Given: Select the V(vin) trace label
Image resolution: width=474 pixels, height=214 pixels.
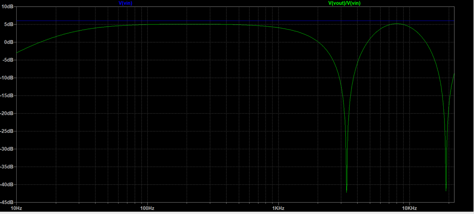Looking at the screenshot, I should [125, 3].
